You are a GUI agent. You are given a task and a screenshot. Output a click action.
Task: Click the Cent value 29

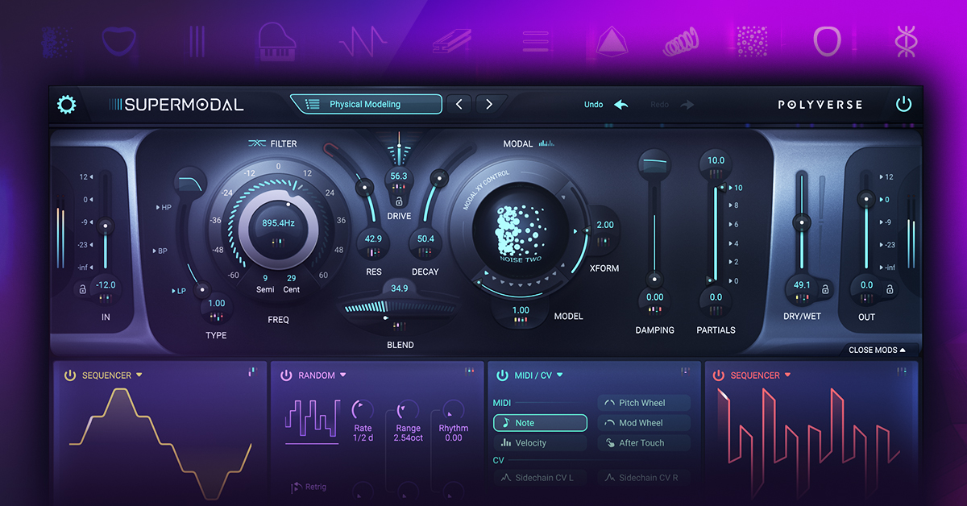292,278
